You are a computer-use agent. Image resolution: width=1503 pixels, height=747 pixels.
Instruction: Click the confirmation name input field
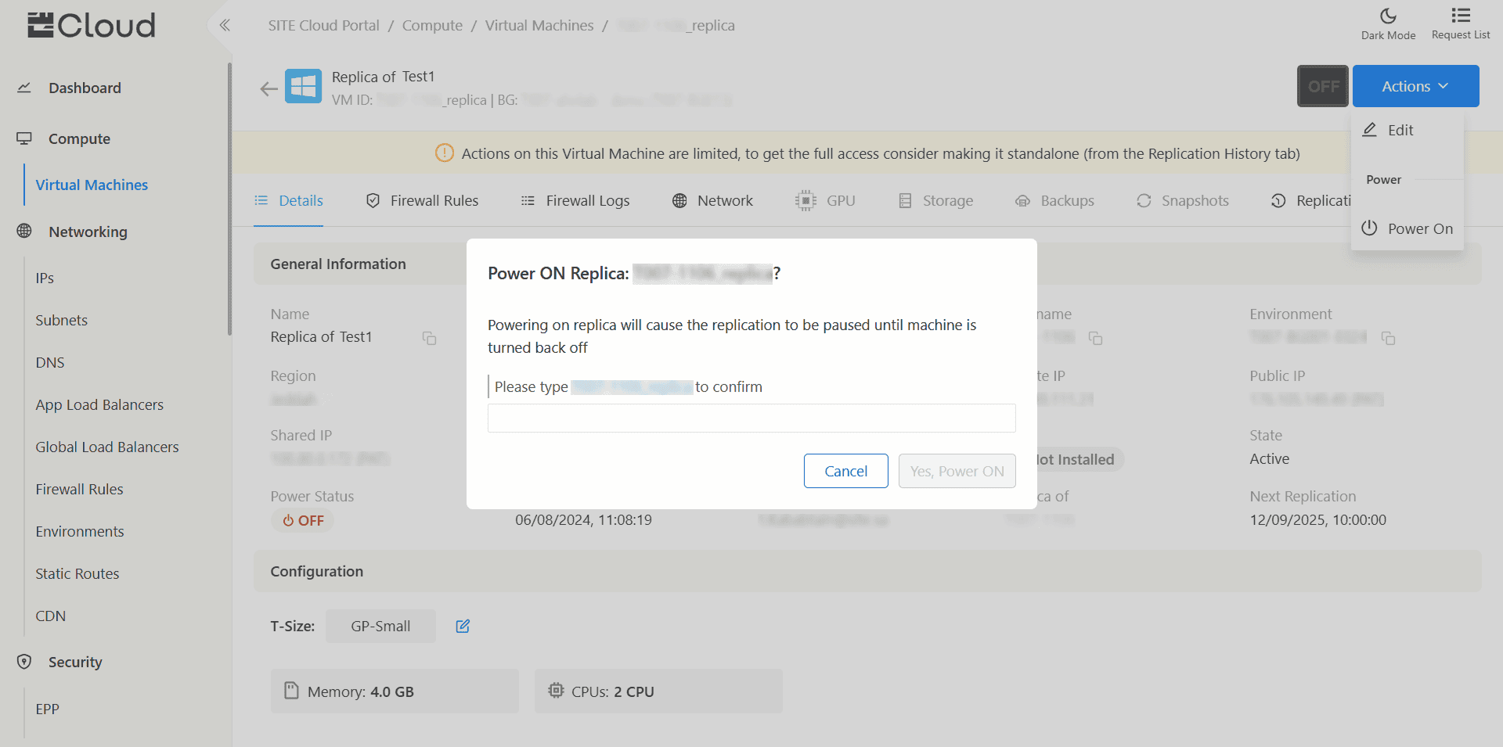coord(751,418)
